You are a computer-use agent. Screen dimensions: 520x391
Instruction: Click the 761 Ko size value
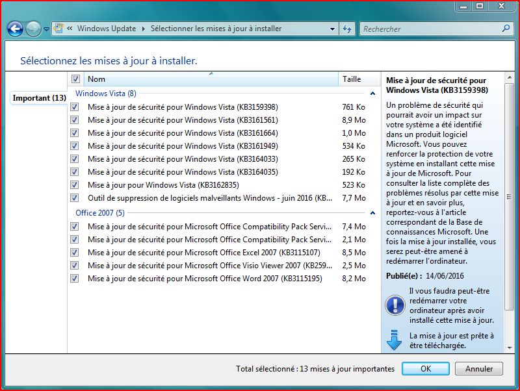pyautogui.click(x=354, y=107)
